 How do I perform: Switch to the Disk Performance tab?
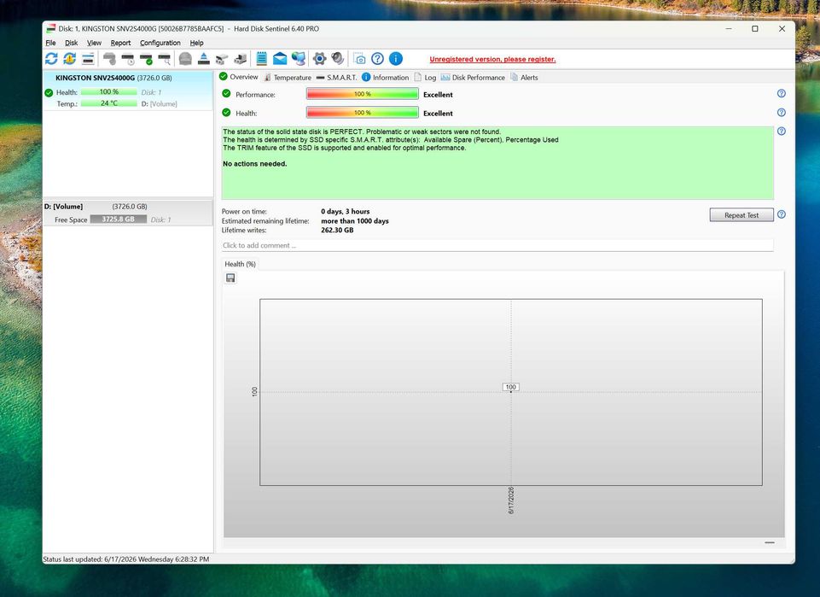(474, 78)
